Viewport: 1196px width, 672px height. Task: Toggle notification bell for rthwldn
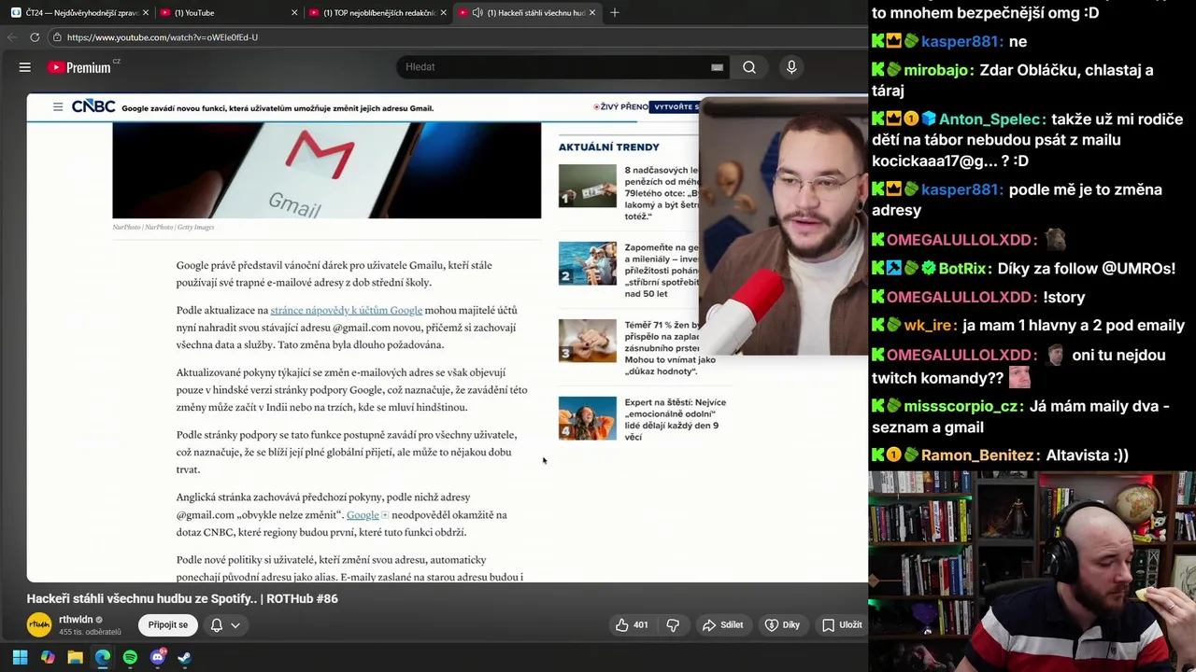pyautogui.click(x=216, y=625)
